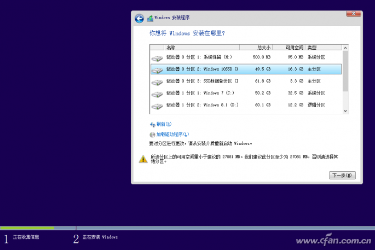Screen dimensions: 375x250
Task: Click the setup progress bar at bottom
Action: click(187, 228)
